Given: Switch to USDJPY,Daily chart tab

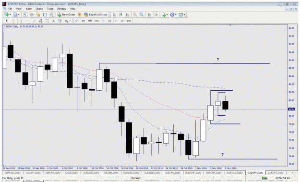Looking at the screenshot, I should tap(33, 172).
